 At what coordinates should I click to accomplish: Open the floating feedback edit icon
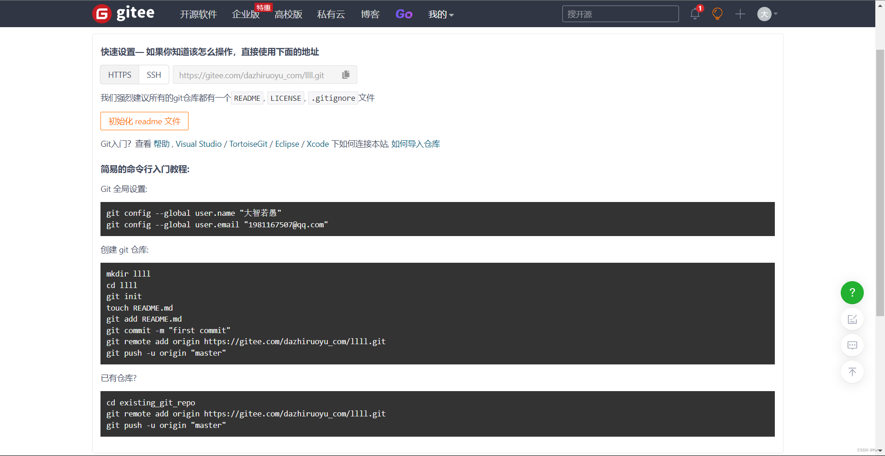point(852,319)
